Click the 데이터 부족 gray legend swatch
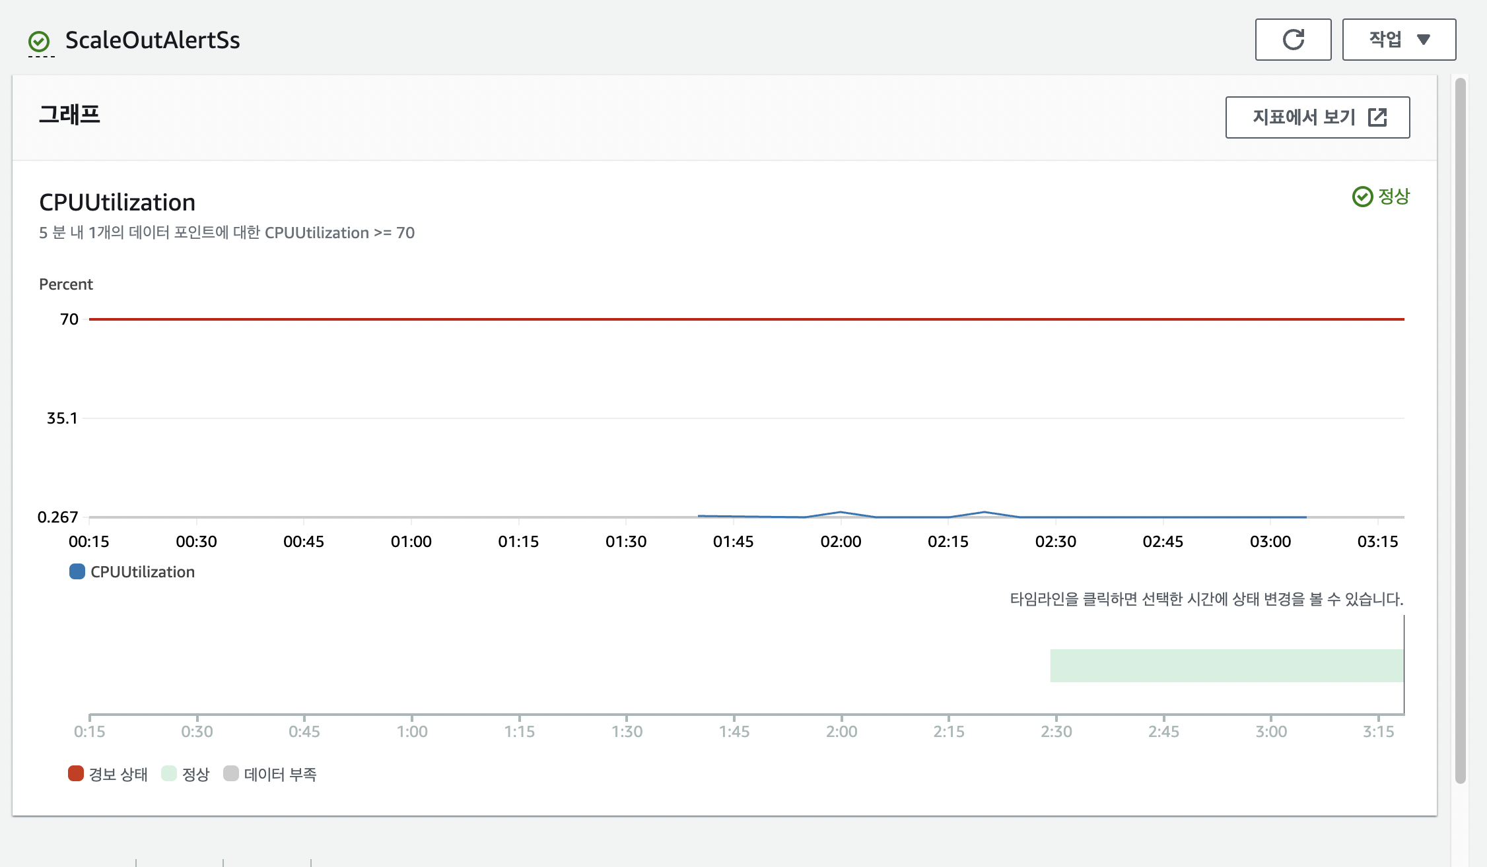1487x867 pixels. pos(231,773)
